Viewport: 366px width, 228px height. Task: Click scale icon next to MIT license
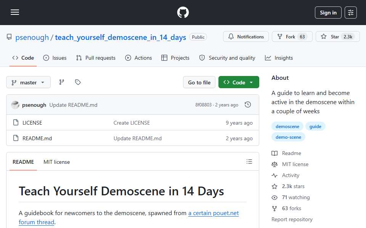pyautogui.click(x=274, y=165)
